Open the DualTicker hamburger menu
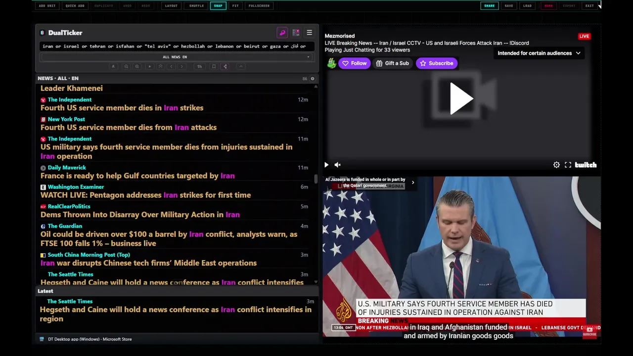 [309, 33]
